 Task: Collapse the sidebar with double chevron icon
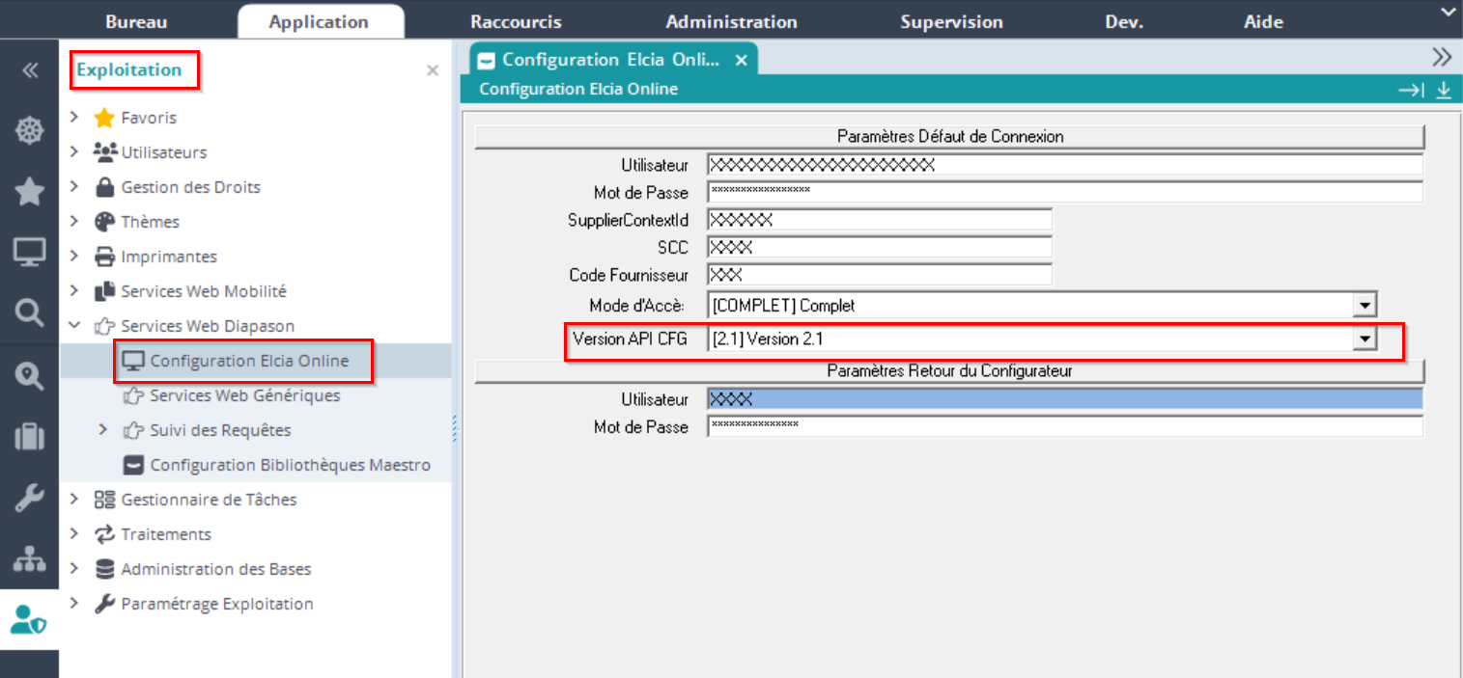[x=29, y=70]
